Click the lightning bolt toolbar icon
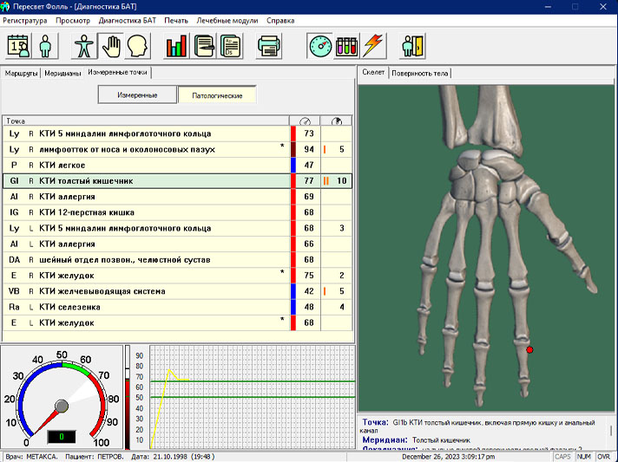Viewport: 618px width, 462px height. point(373,44)
